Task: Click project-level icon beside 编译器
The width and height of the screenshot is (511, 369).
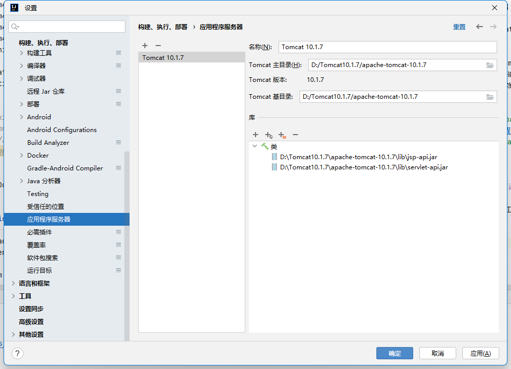Action: click(119, 66)
